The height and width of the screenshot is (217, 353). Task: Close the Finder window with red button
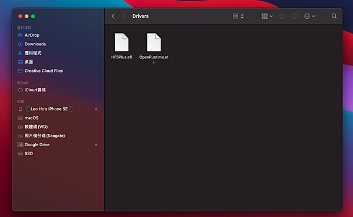coord(20,17)
